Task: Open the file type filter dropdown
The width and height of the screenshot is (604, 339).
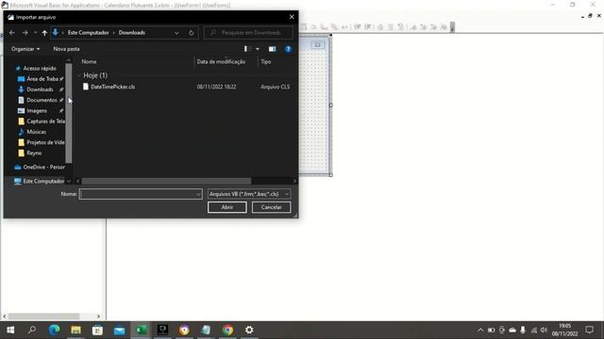Action: 249,194
